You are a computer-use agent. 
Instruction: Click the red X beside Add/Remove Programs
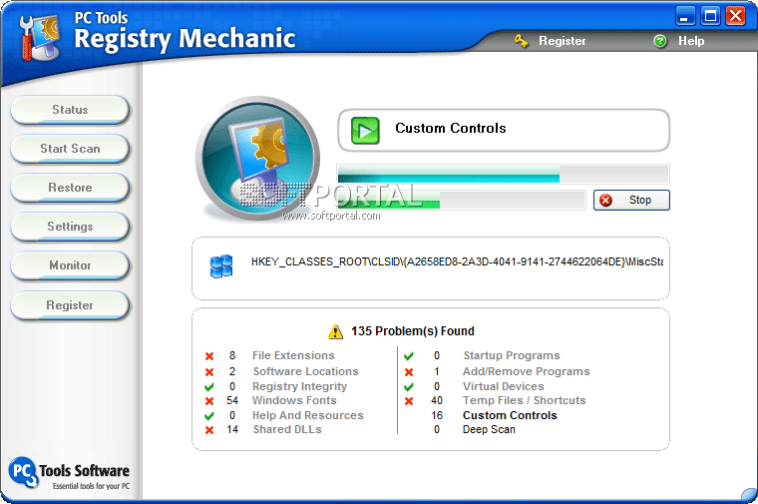[409, 372]
